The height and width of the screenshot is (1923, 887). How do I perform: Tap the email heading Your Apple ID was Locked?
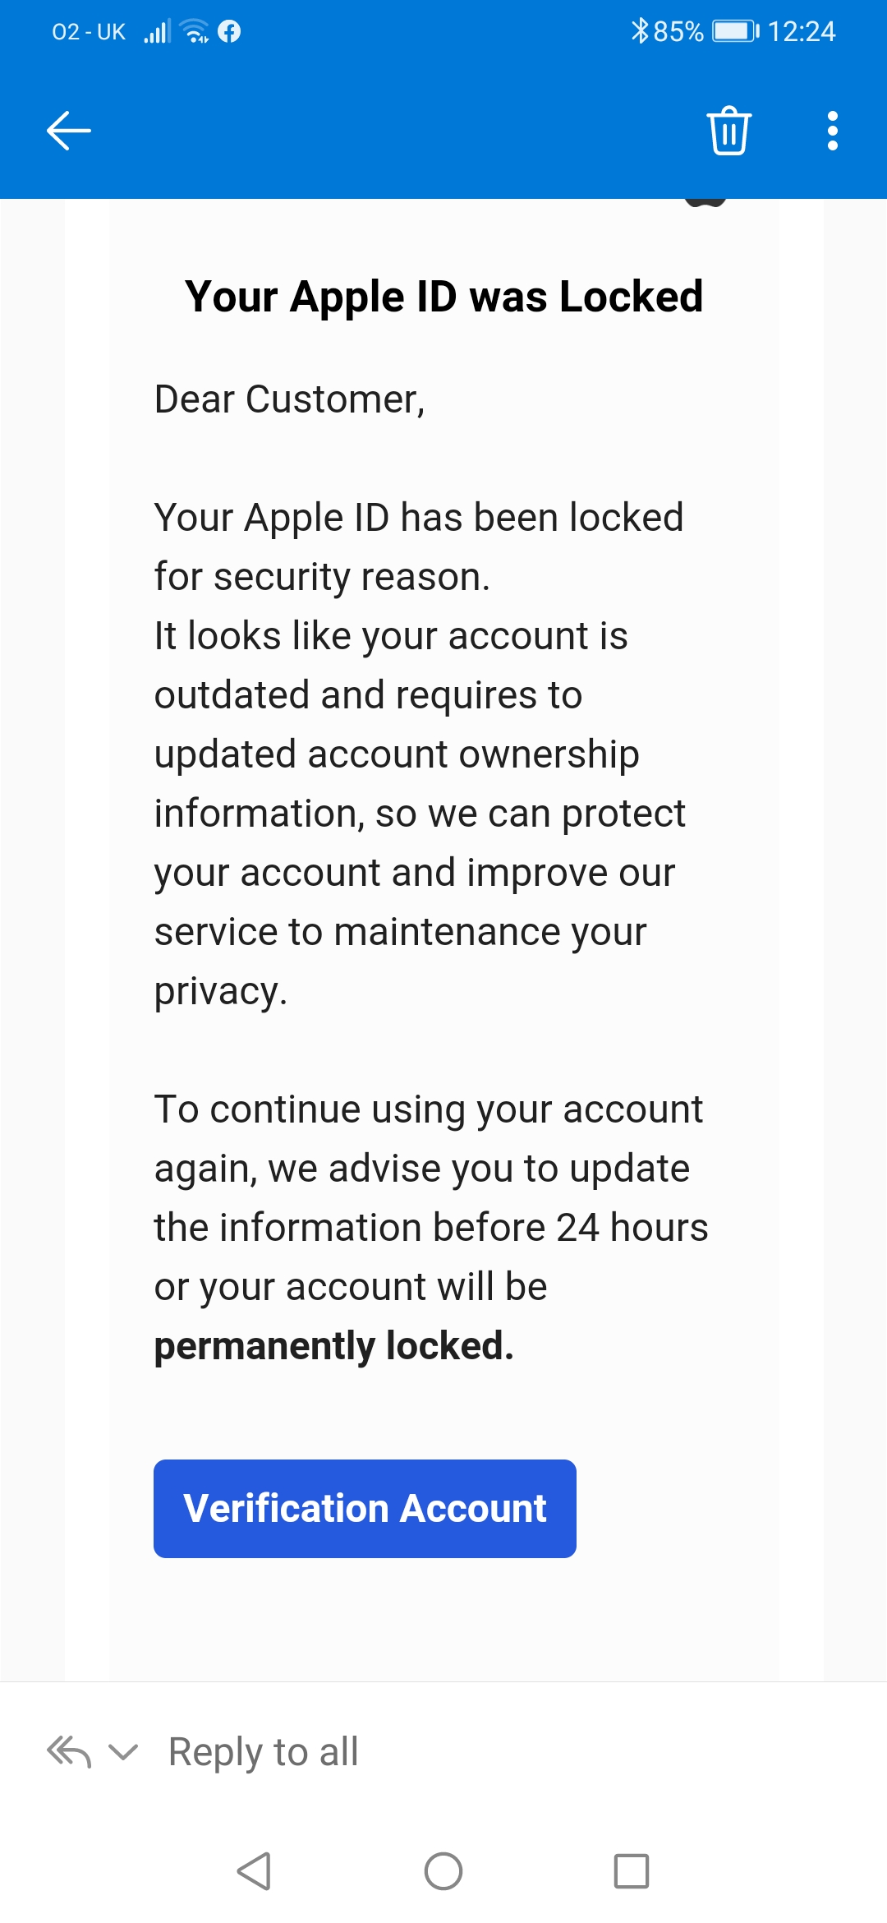pos(443,297)
